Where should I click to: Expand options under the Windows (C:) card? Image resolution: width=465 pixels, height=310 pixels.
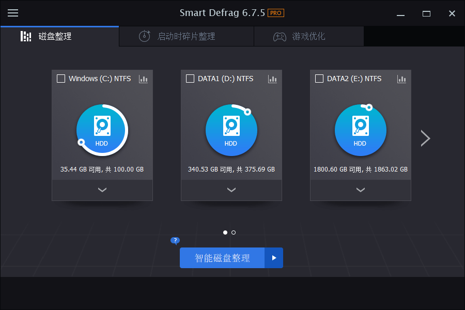pos(102,190)
